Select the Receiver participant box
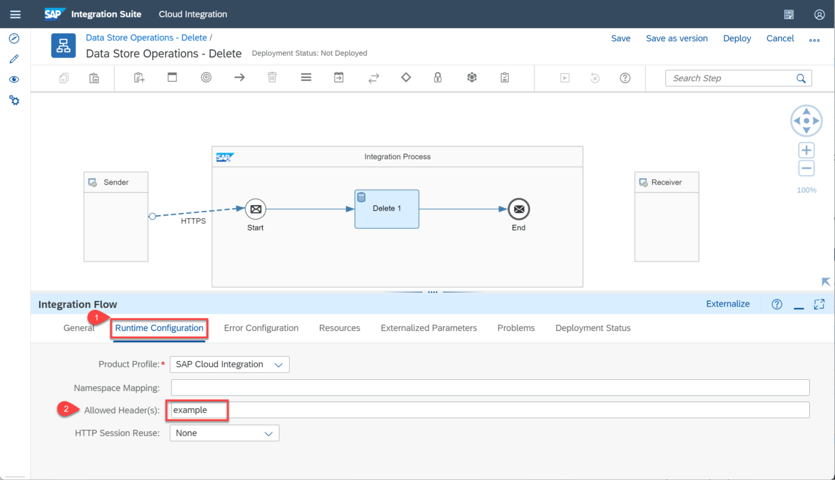The width and height of the screenshot is (835, 480). pyautogui.click(x=666, y=217)
